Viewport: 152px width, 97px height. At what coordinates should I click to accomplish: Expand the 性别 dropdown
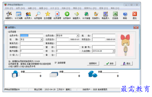42,39
